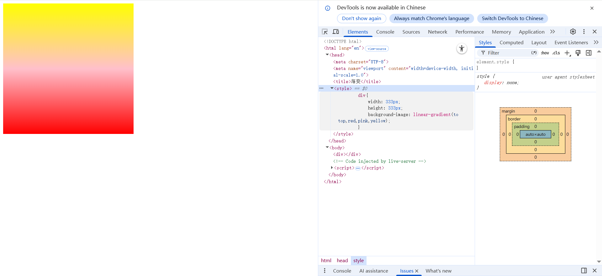Viewport: 602px width, 276px height.
Task: Switch to the Performance tab
Action: [469, 32]
